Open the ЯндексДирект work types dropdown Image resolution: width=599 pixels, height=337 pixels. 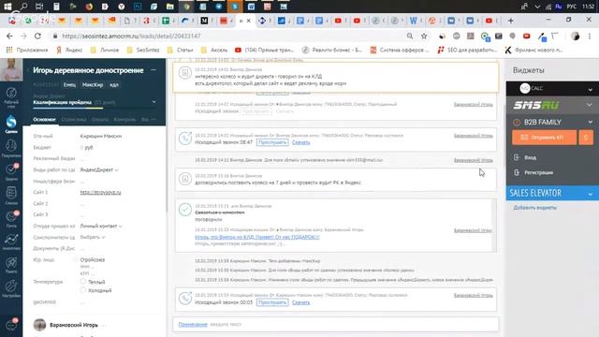[99, 169]
